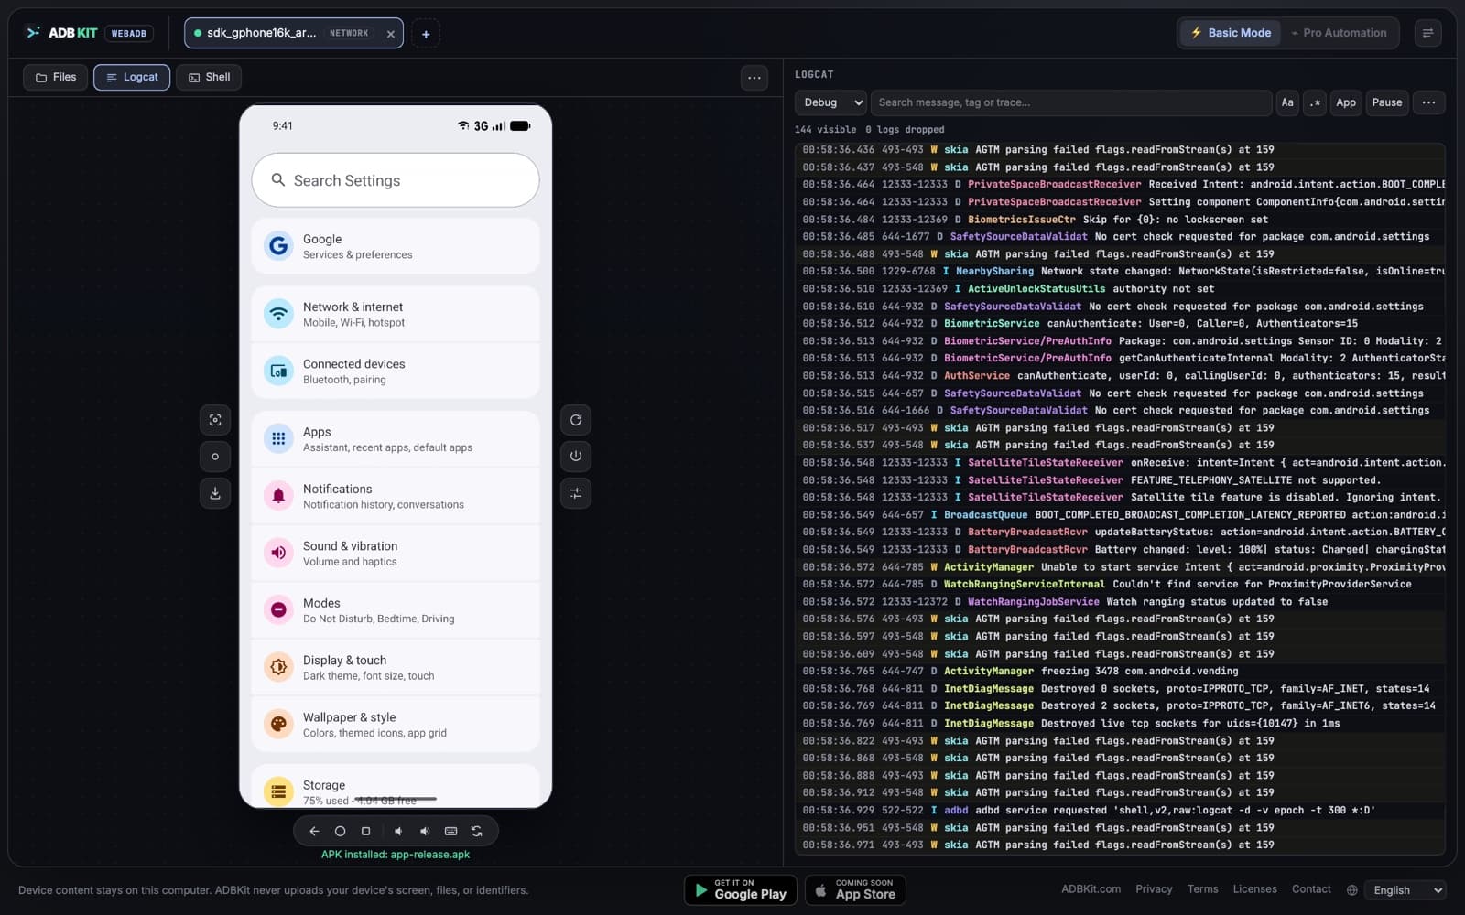Viewport: 1465px width, 915px height.
Task: Open the Logcat more options menu
Action: click(1428, 102)
